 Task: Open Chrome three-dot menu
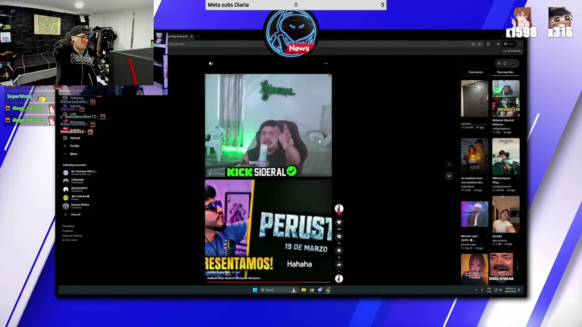pyautogui.click(x=520, y=44)
